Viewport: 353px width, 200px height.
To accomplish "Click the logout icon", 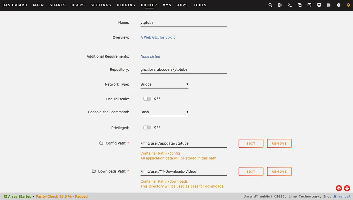I will click(x=280, y=5).
